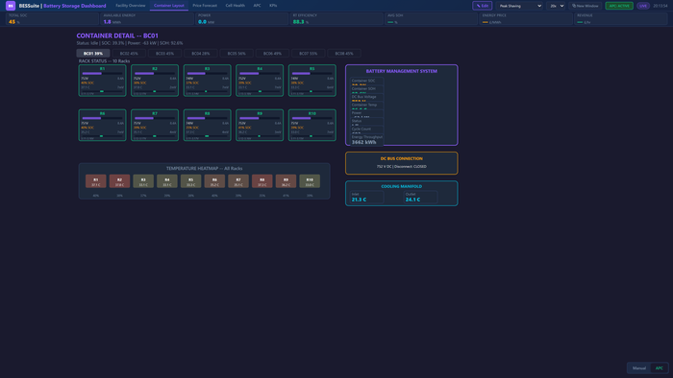Click the pencil Edit button
This screenshot has width=673, height=378.
pos(482,6)
